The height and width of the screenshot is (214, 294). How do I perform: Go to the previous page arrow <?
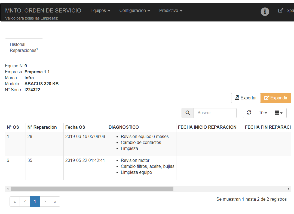click(x=25, y=202)
